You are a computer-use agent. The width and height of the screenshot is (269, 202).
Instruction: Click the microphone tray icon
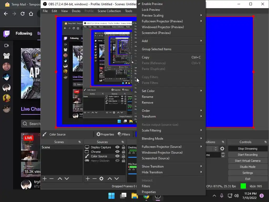222,196
